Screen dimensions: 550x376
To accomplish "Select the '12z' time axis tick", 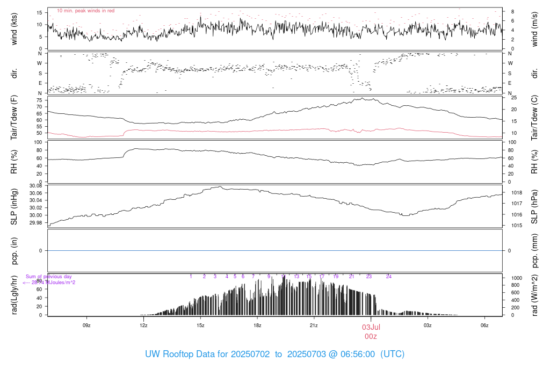I will pyautogui.click(x=143, y=326).
